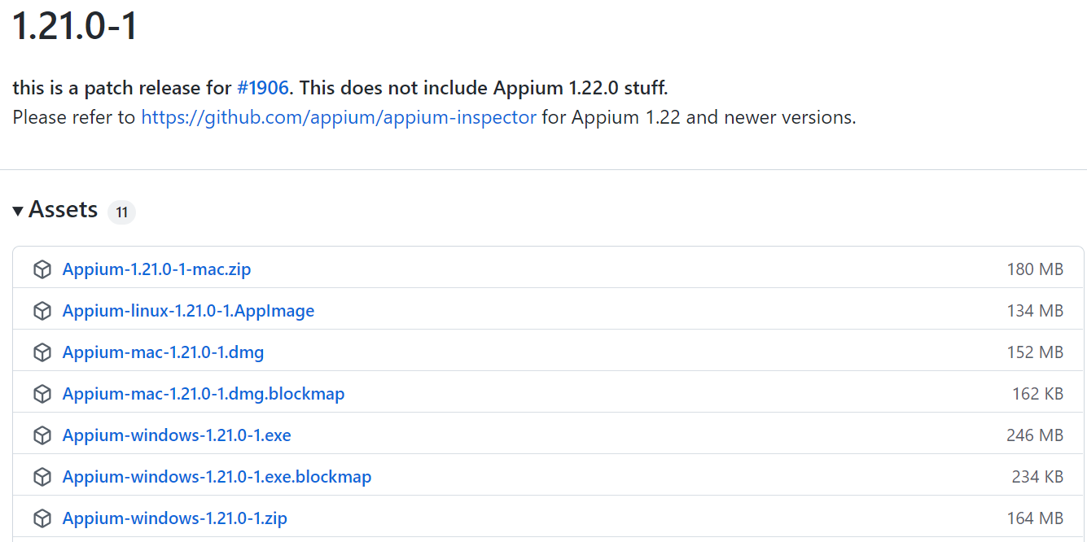Click the 1.21.0-1 release title

[x=75, y=25]
